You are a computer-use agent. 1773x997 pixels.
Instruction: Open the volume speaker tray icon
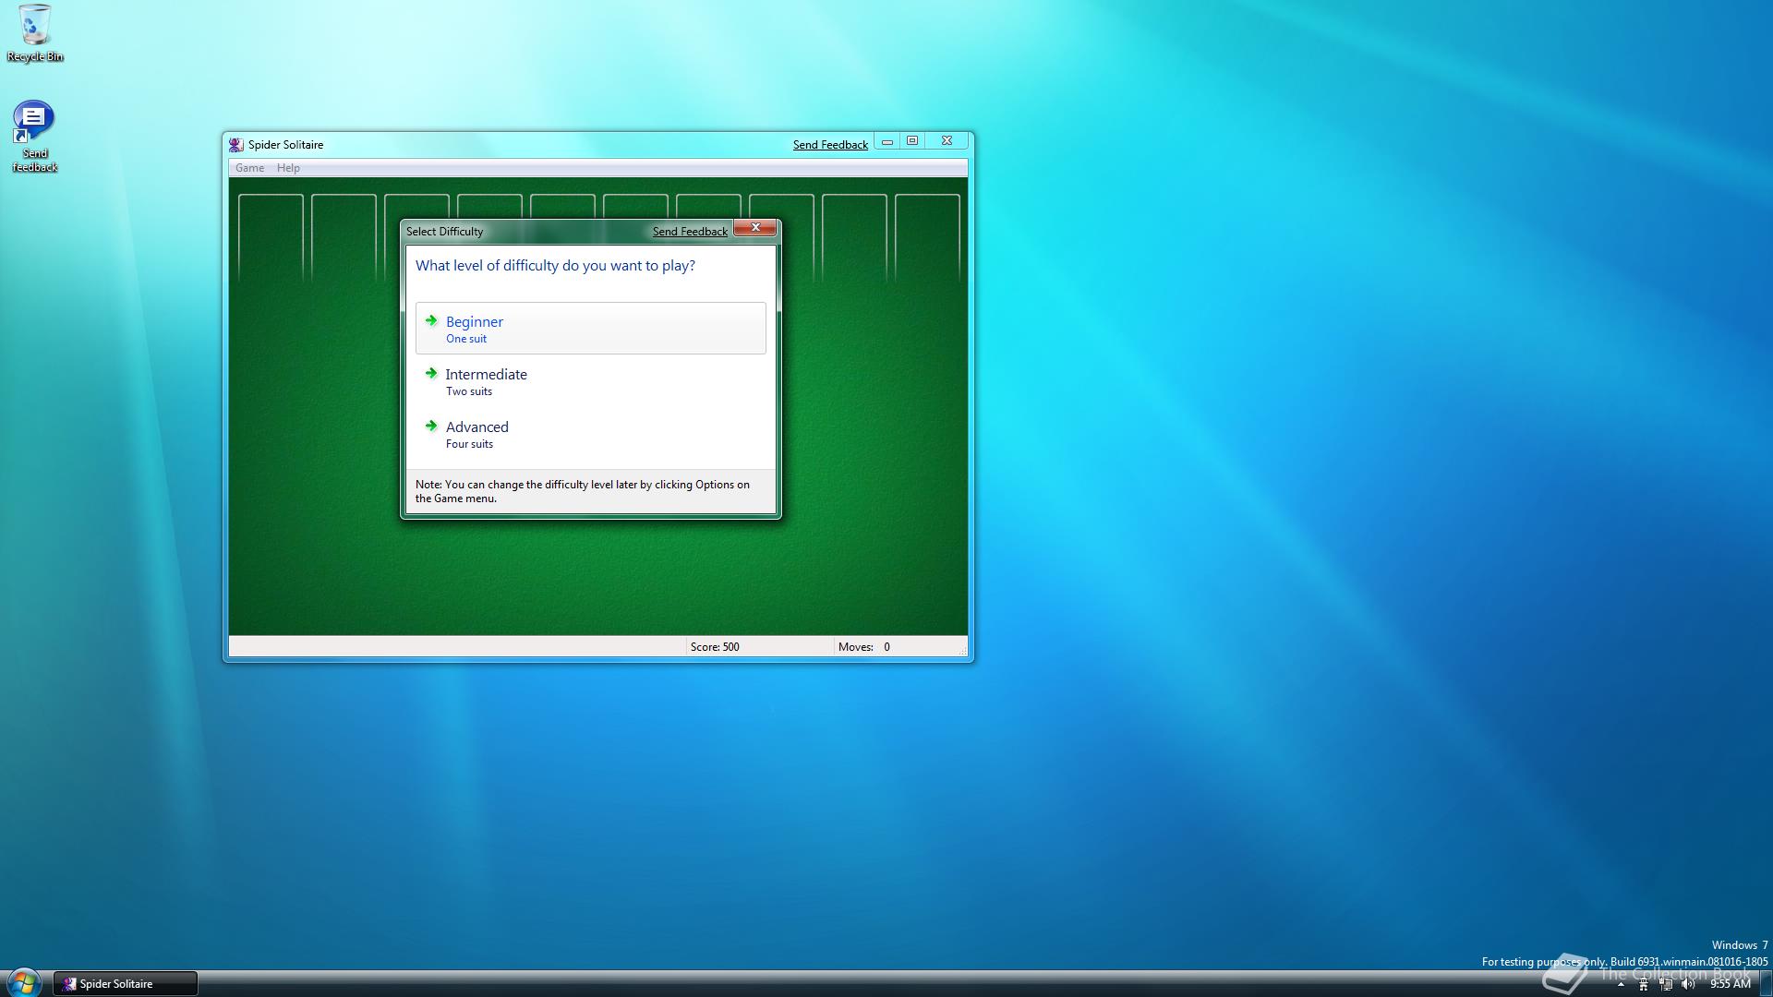pyautogui.click(x=1688, y=984)
